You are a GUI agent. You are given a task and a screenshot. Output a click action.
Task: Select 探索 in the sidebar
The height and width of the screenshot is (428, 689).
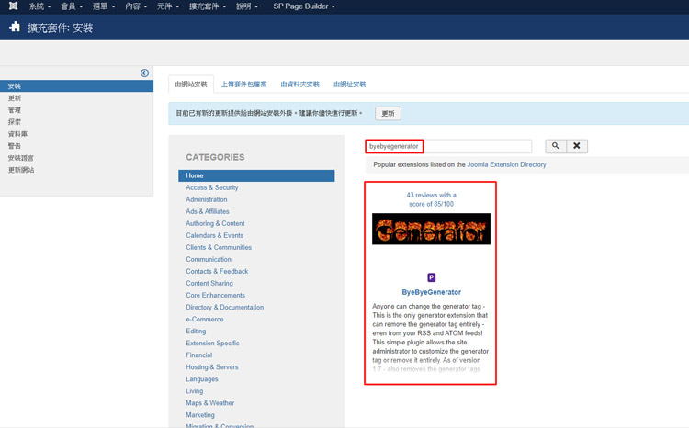(15, 122)
